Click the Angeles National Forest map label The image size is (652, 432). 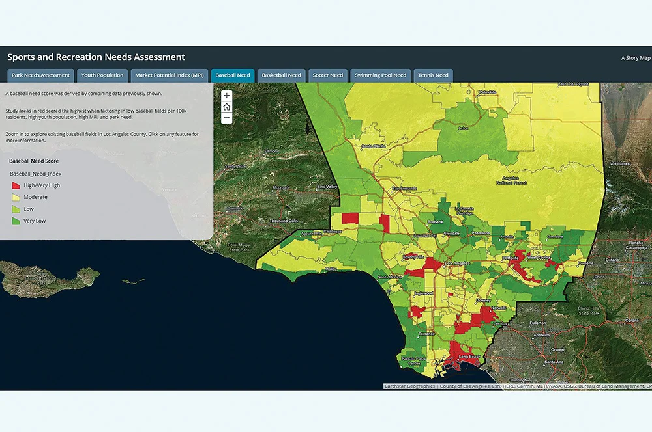click(511, 180)
